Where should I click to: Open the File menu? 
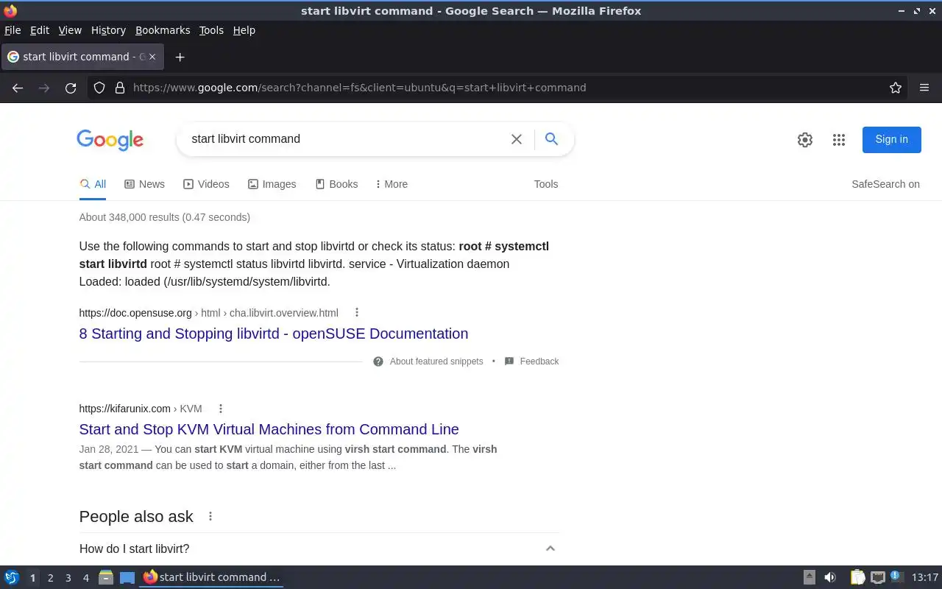click(x=13, y=30)
